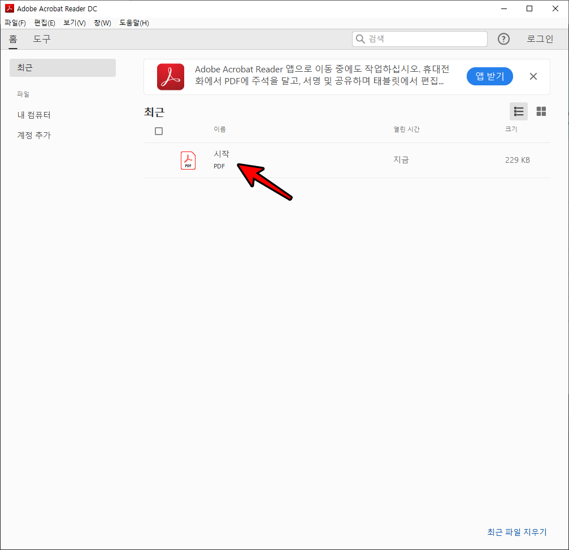Screen dimensions: 569x550
Task: Click the 229 KB size cell
Action: click(517, 160)
